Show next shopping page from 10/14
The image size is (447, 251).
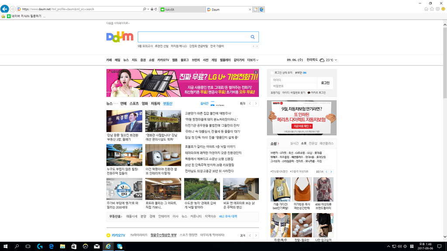tap(331, 172)
